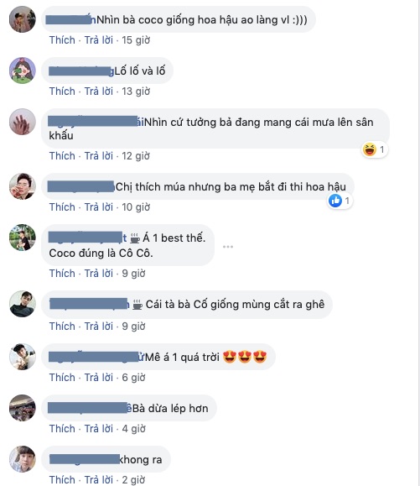420x486 pixels.
Task: Like the 'Lố lố và lố' comment
Action: 62,91
